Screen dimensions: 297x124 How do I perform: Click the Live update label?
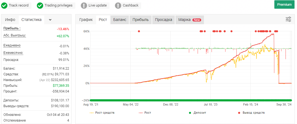pyautogui.click(x=97, y=5)
